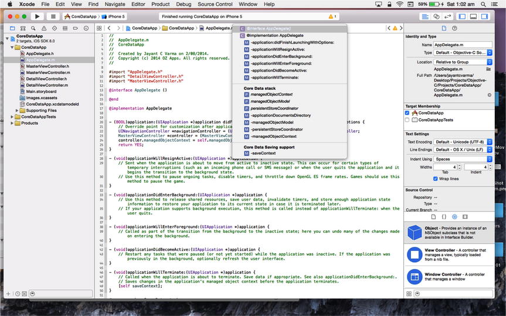This screenshot has height=316, width=506.
Task: Switch to Version editor
Action: [x=447, y=16]
